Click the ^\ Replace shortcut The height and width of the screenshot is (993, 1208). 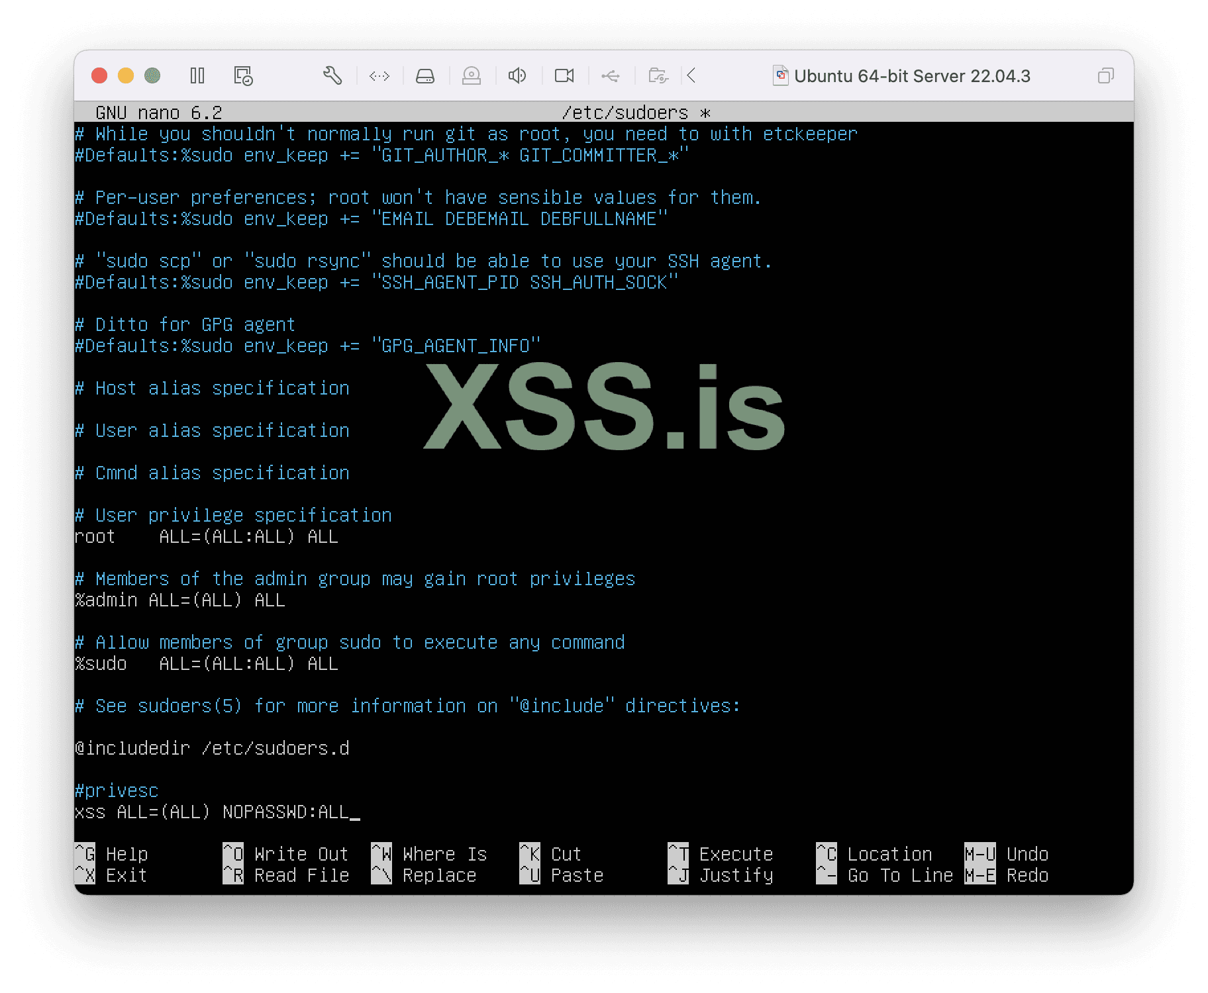(x=424, y=875)
